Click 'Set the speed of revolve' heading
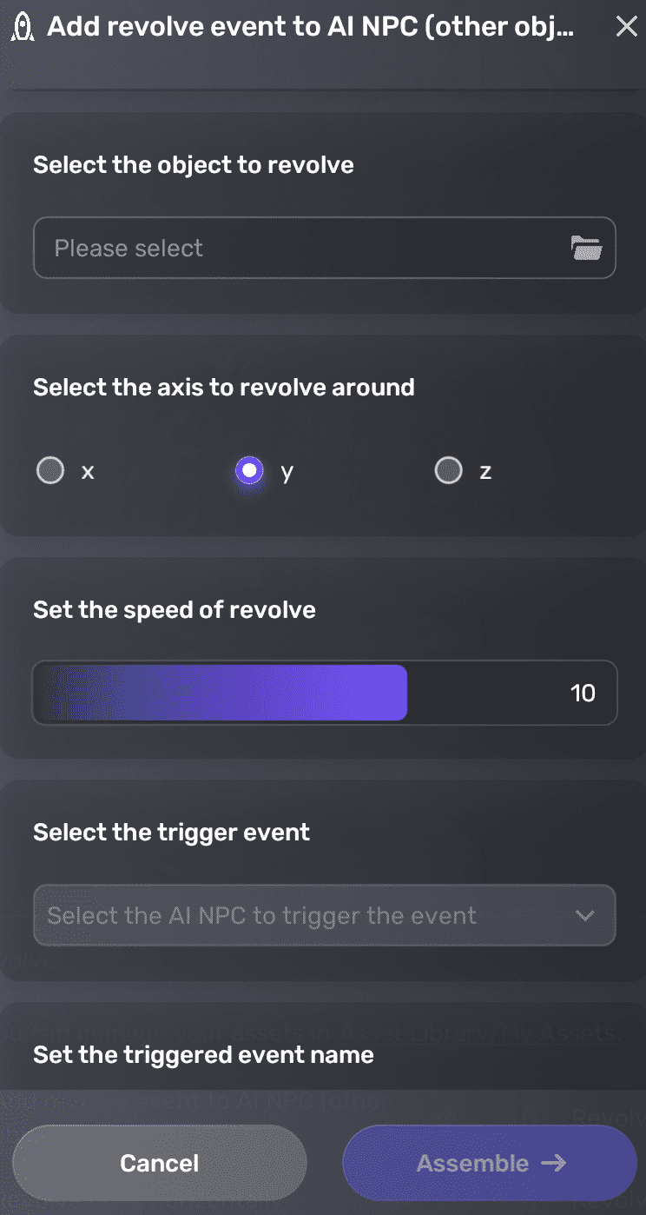The image size is (646, 1215). pyautogui.click(x=175, y=609)
